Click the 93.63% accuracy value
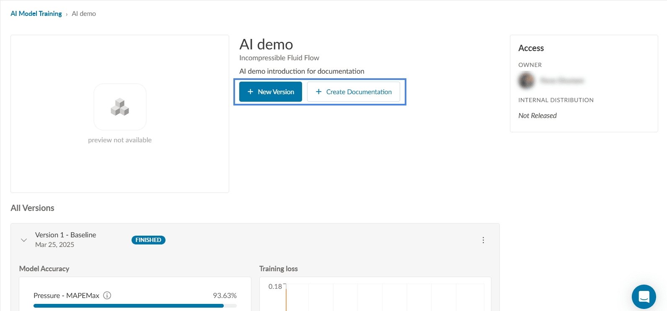667x311 pixels. [x=225, y=296]
